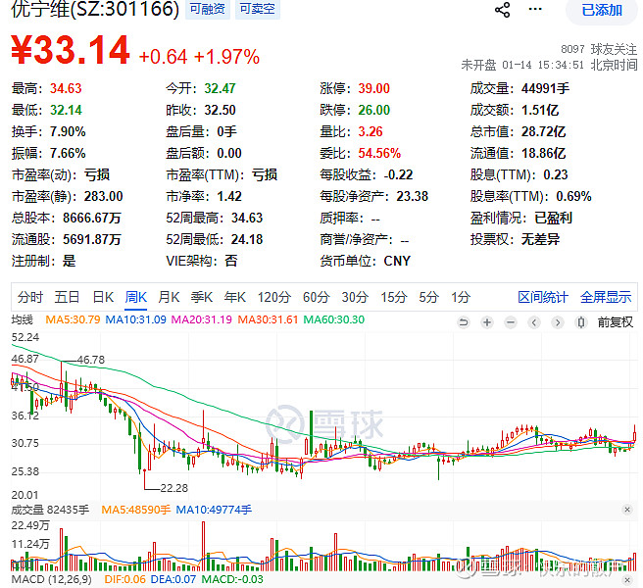This screenshot has height=588, width=643.
Task: Click the 最高 value 34.63
Action: (x=66, y=88)
